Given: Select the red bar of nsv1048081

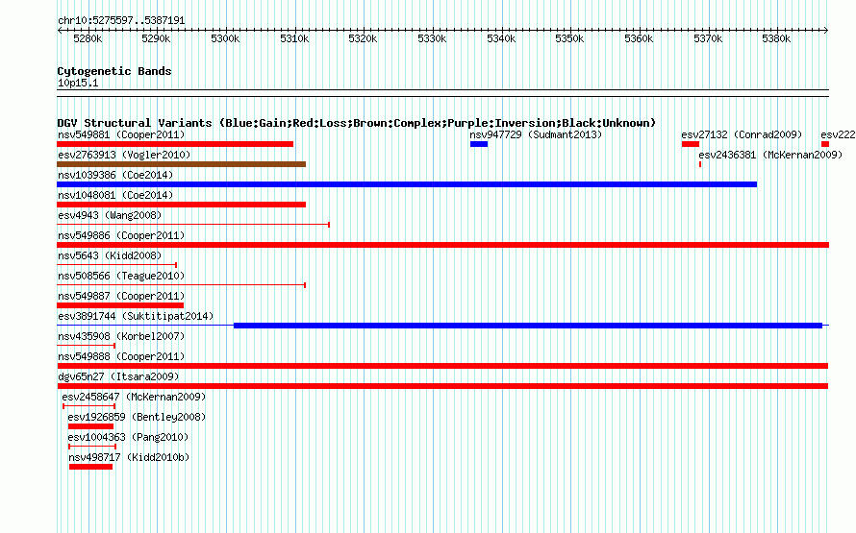Looking at the screenshot, I should coord(181,205).
